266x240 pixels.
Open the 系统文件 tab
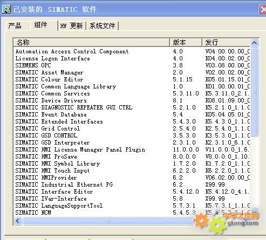(103, 26)
